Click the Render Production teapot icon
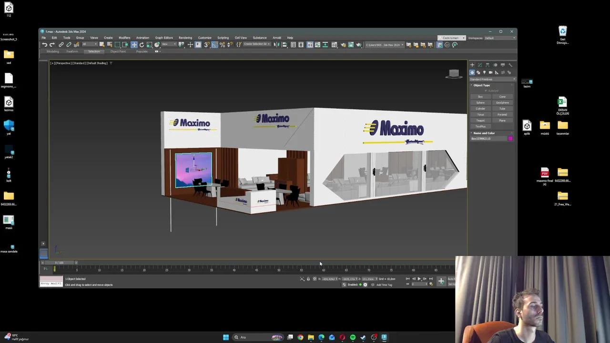This screenshot has height=343, width=610. 359,45
